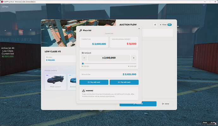This screenshot has width=218, height=126.
Task: Click the non-refundable deposit value $5,000
Action: (x=131, y=44)
